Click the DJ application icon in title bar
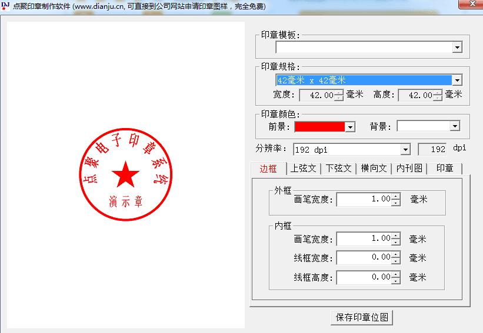Screen dimensions: 483x333 [6, 6]
